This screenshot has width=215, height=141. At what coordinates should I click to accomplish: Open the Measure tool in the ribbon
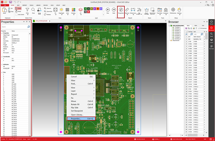127,10
